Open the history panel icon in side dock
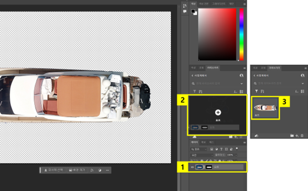 184,5
